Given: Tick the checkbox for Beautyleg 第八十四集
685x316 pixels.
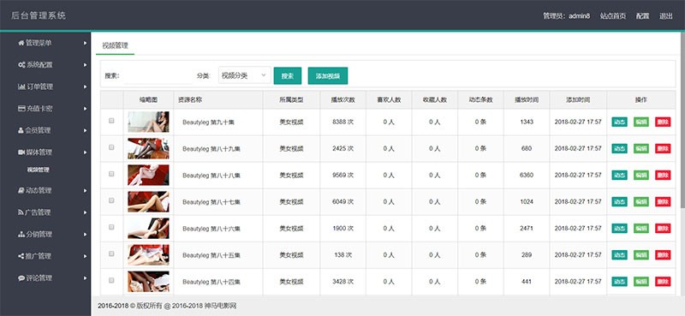Looking at the screenshot, I should tap(111, 280).
